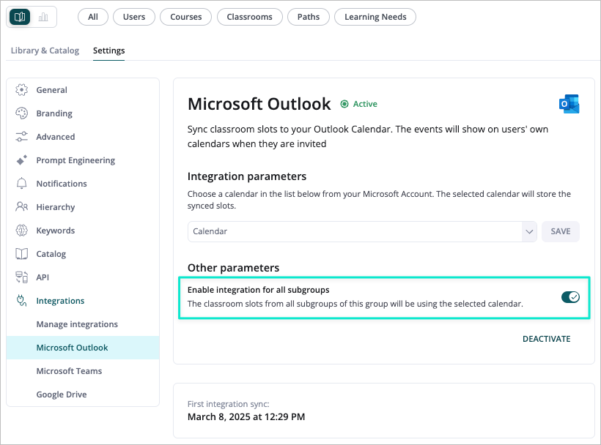This screenshot has width=601, height=445.
Task: Switch to the Library & Catalog tab
Action: pyautogui.click(x=45, y=51)
